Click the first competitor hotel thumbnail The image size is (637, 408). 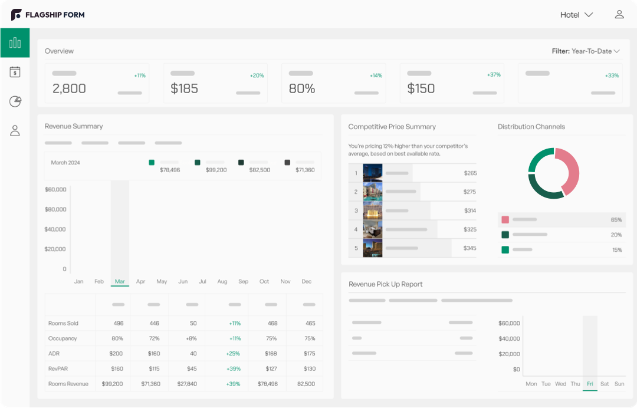(x=373, y=173)
